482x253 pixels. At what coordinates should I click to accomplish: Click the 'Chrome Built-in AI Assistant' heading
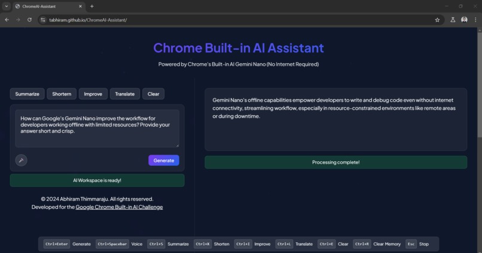(239, 48)
